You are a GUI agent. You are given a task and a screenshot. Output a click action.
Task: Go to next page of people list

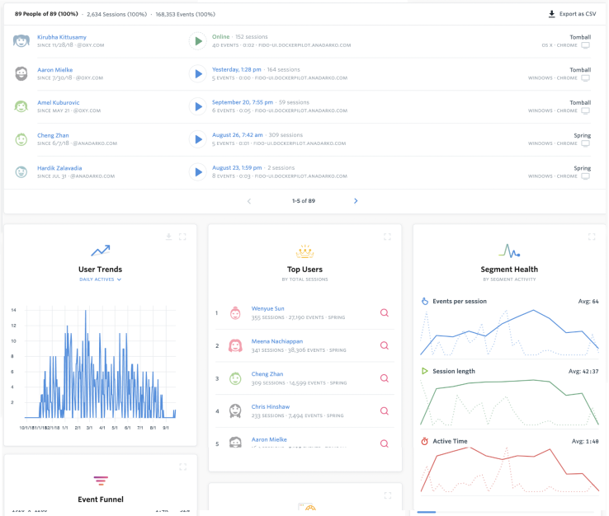coord(356,200)
